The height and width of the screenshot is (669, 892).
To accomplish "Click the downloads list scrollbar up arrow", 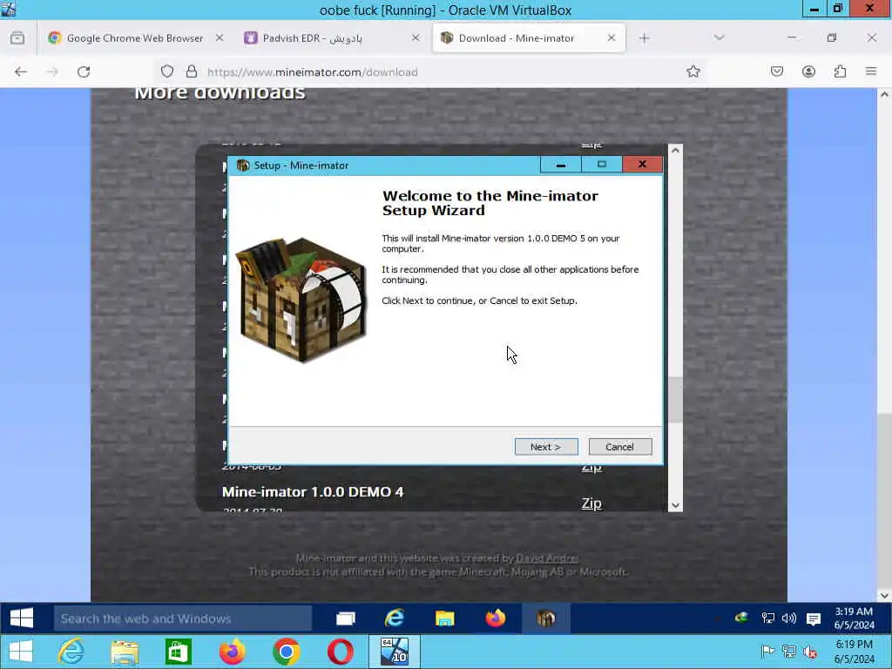I will [675, 150].
